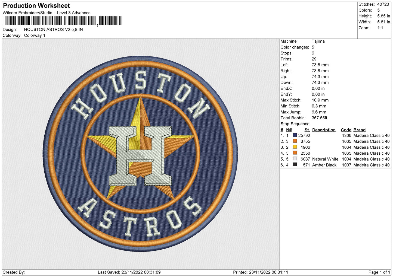Click the EndX value 0.00 in
Image resolution: width=393 pixels, height=277 pixels.
318,88
